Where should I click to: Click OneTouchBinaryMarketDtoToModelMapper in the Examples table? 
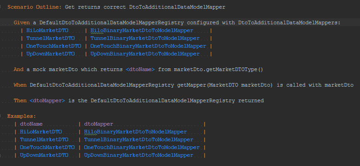[142, 147]
